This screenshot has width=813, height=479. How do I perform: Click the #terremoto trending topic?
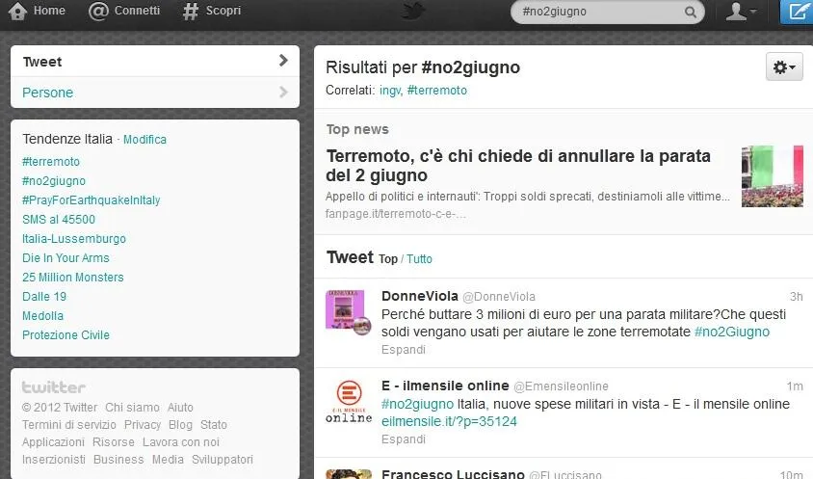coord(51,162)
